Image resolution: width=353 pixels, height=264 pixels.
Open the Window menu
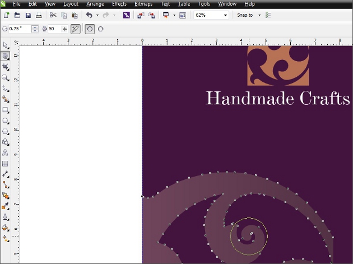pyautogui.click(x=227, y=4)
